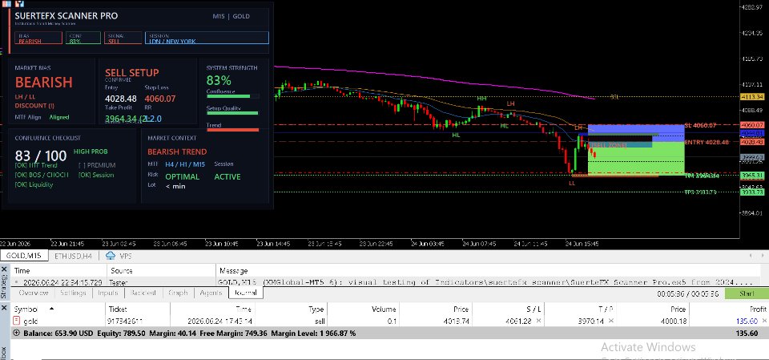769x360 pixels.
Task: Click ticket number 917343611
Action: pos(125,322)
